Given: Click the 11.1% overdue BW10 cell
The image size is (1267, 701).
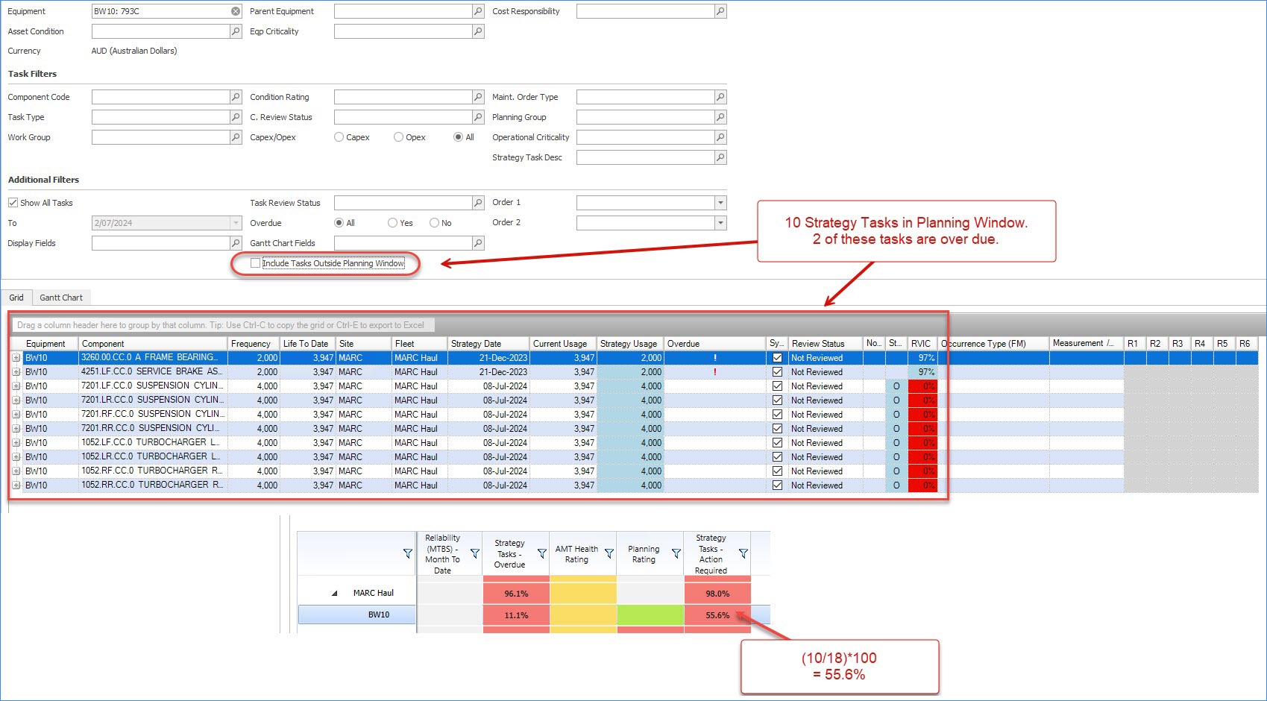Looking at the screenshot, I should tap(516, 615).
